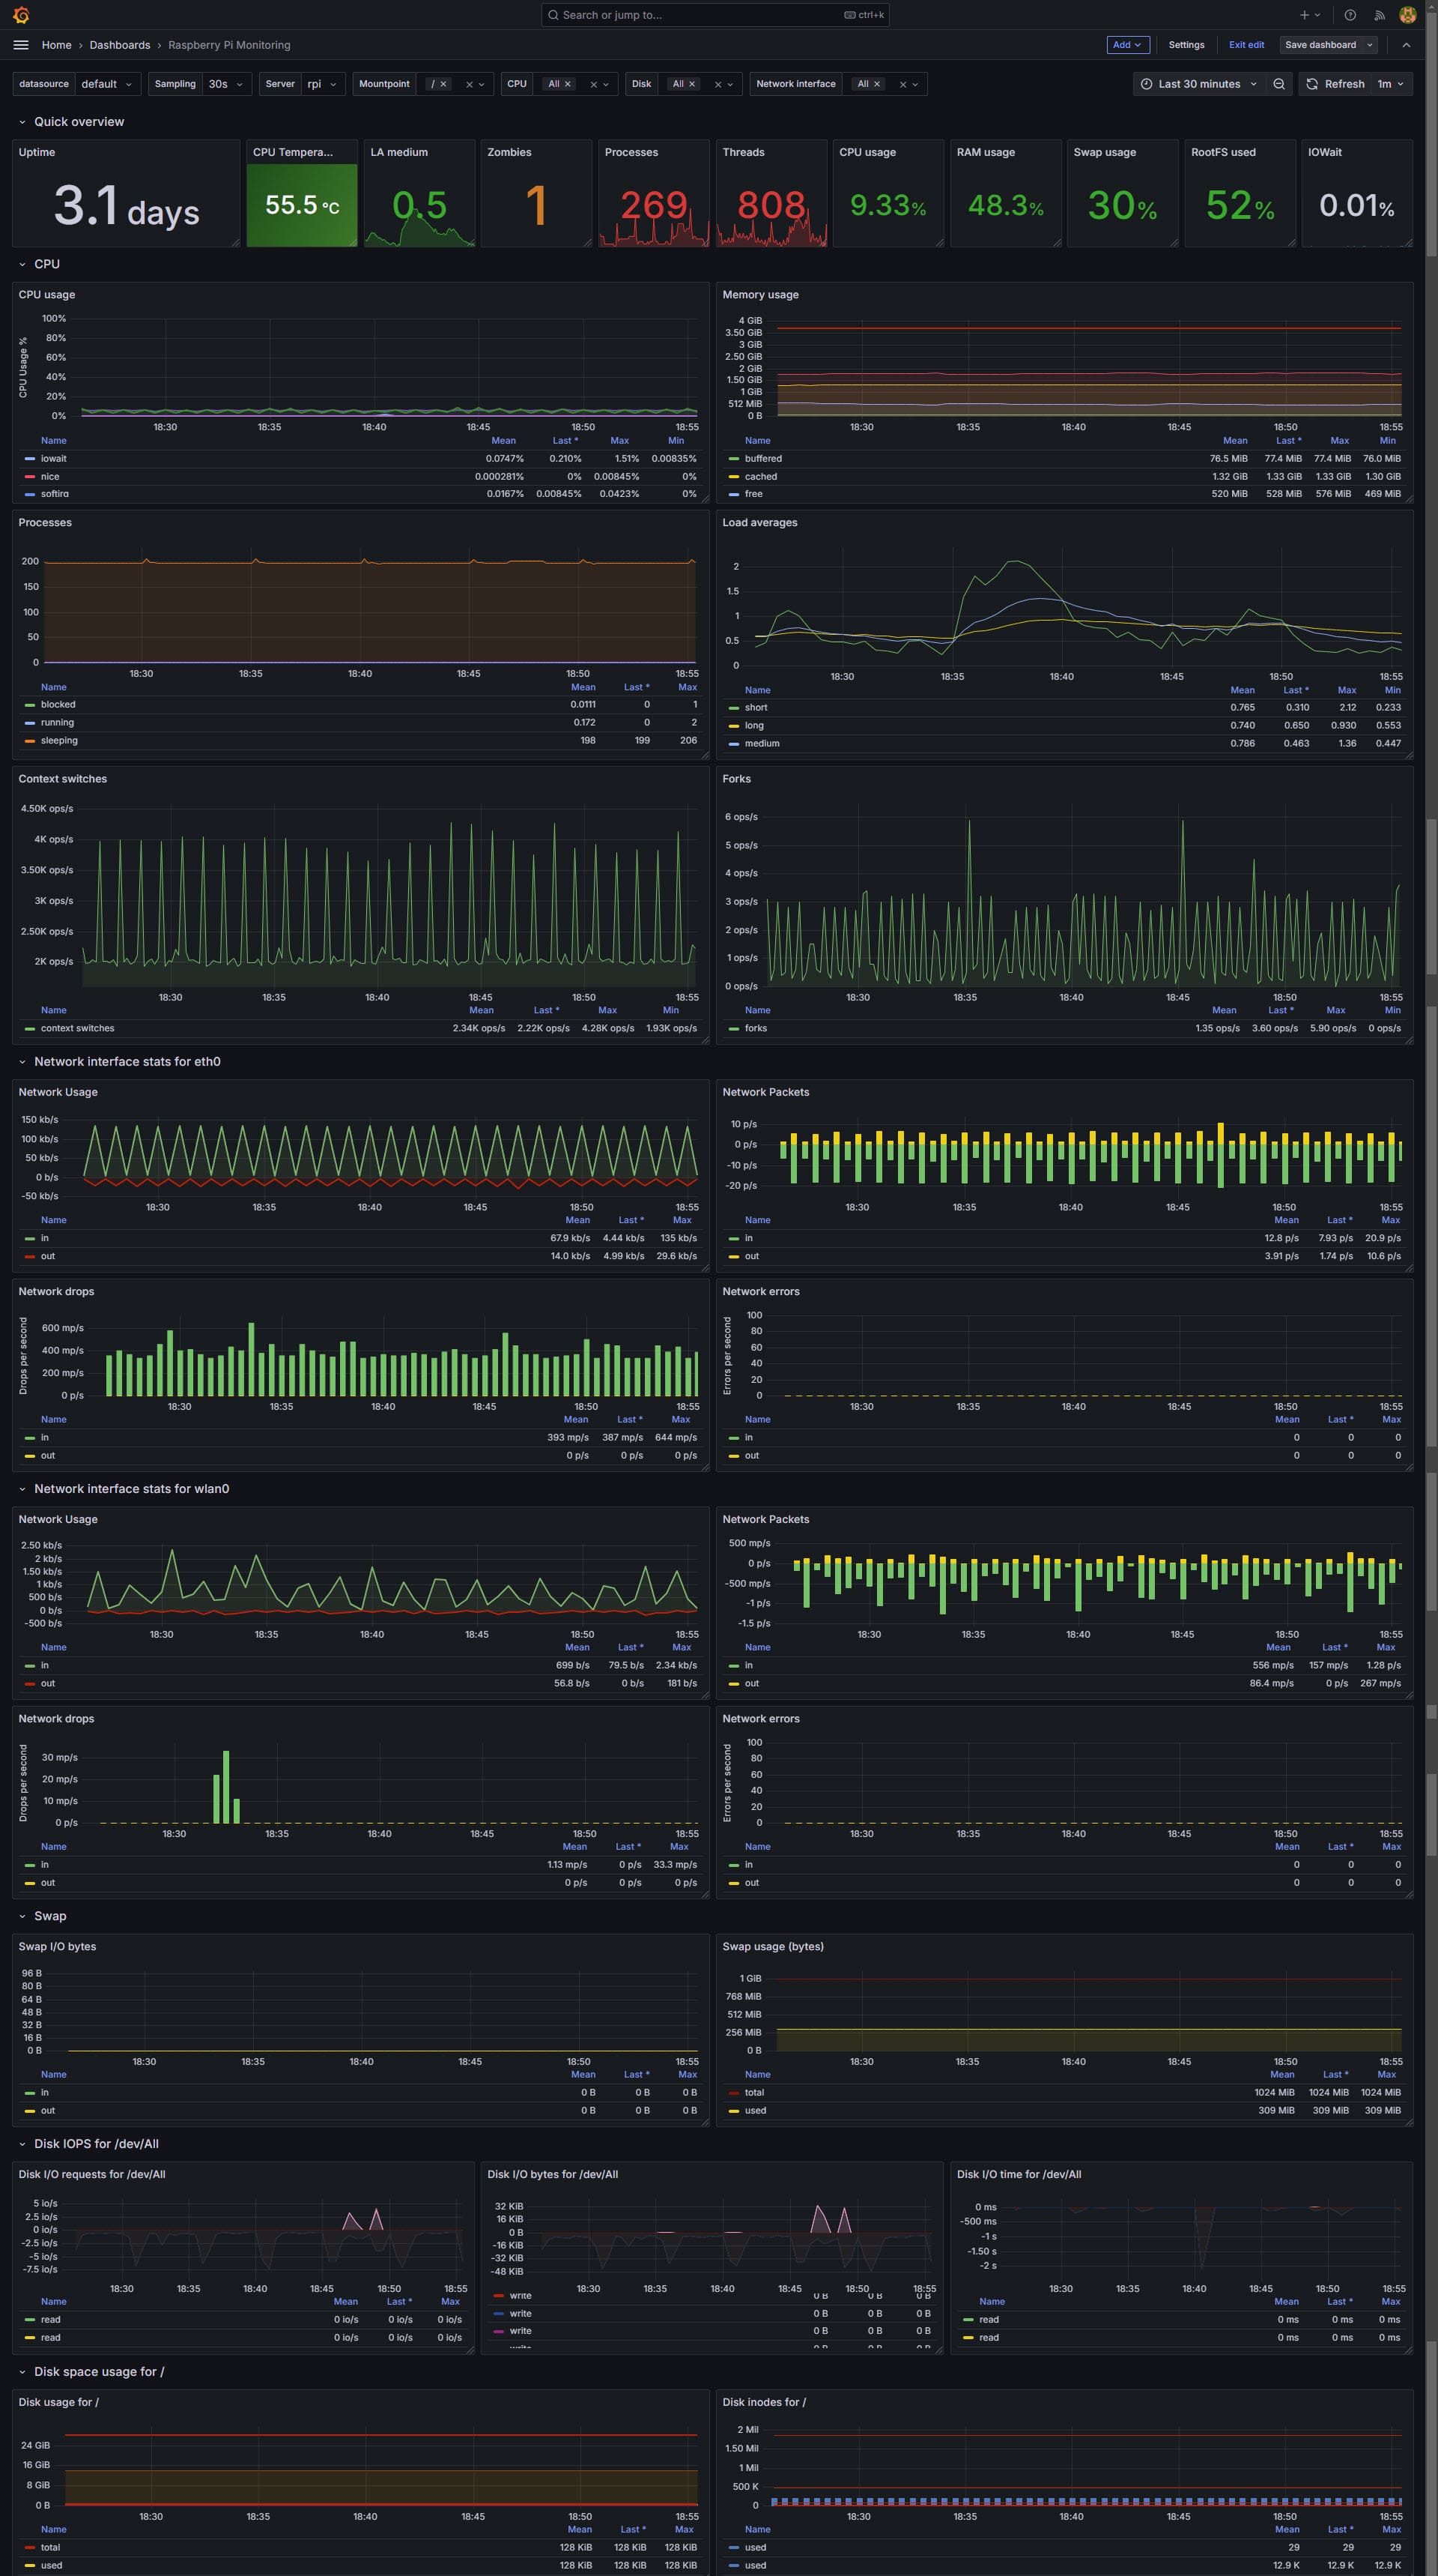This screenshot has width=1438, height=2576.
Task: Click the Grafana logo icon
Action: [21, 15]
